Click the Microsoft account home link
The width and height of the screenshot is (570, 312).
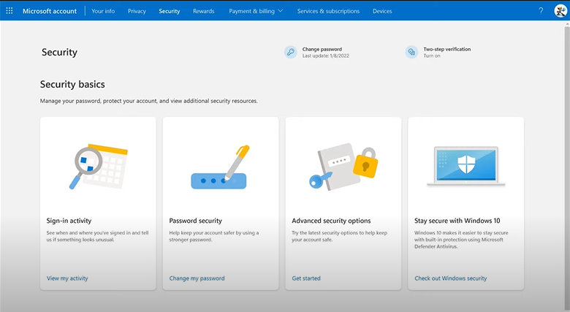pyautogui.click(x=50, y=11)
